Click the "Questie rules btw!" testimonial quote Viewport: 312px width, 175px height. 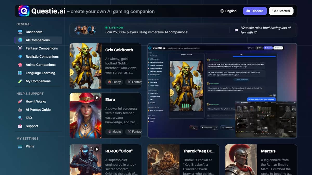click(266, 30)
